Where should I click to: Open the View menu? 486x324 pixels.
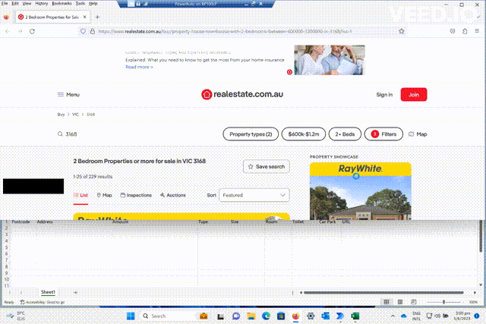coord(27,3)
